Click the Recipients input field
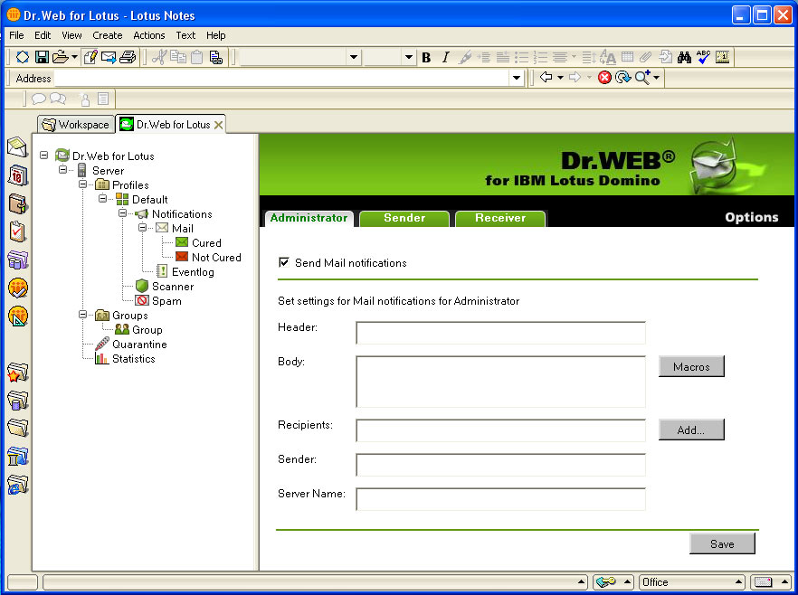This screenshot has width=798, height=595. (501, 430)
